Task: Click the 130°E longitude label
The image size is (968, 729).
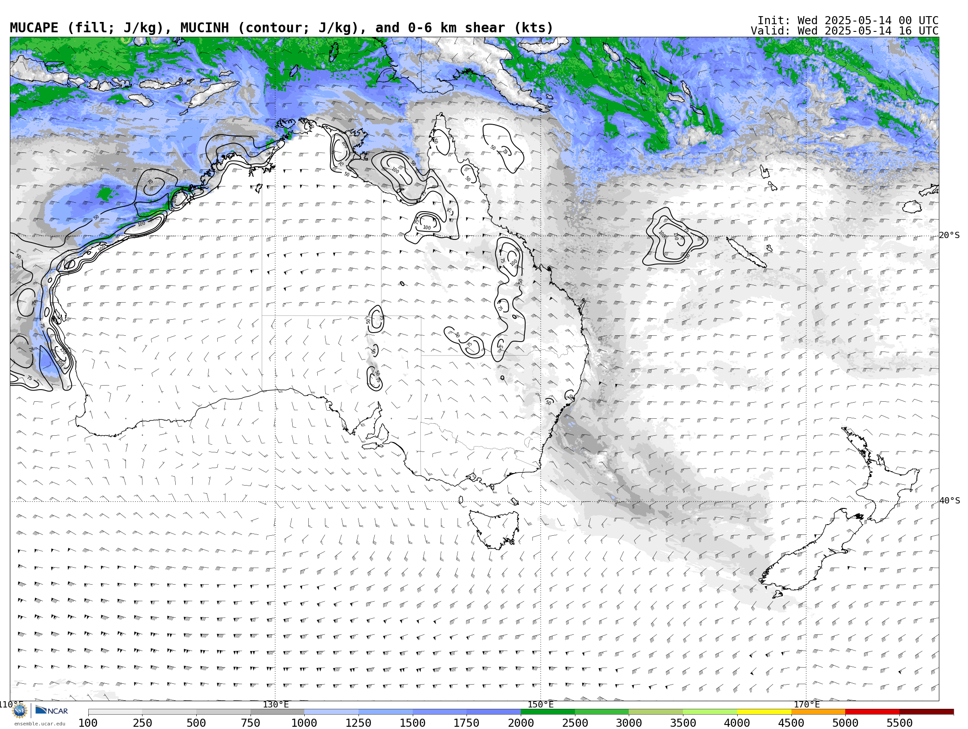Action: (x=276, y=704)
